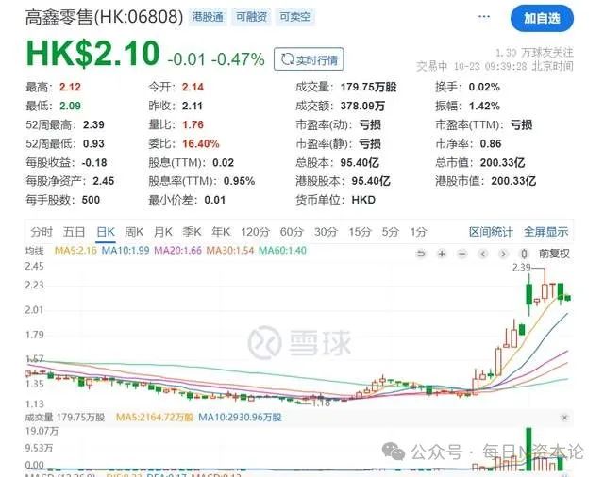Select the 月K period tab
Image resolution: width=604 pixels, height=477 pixels.
tap(163, 232)
